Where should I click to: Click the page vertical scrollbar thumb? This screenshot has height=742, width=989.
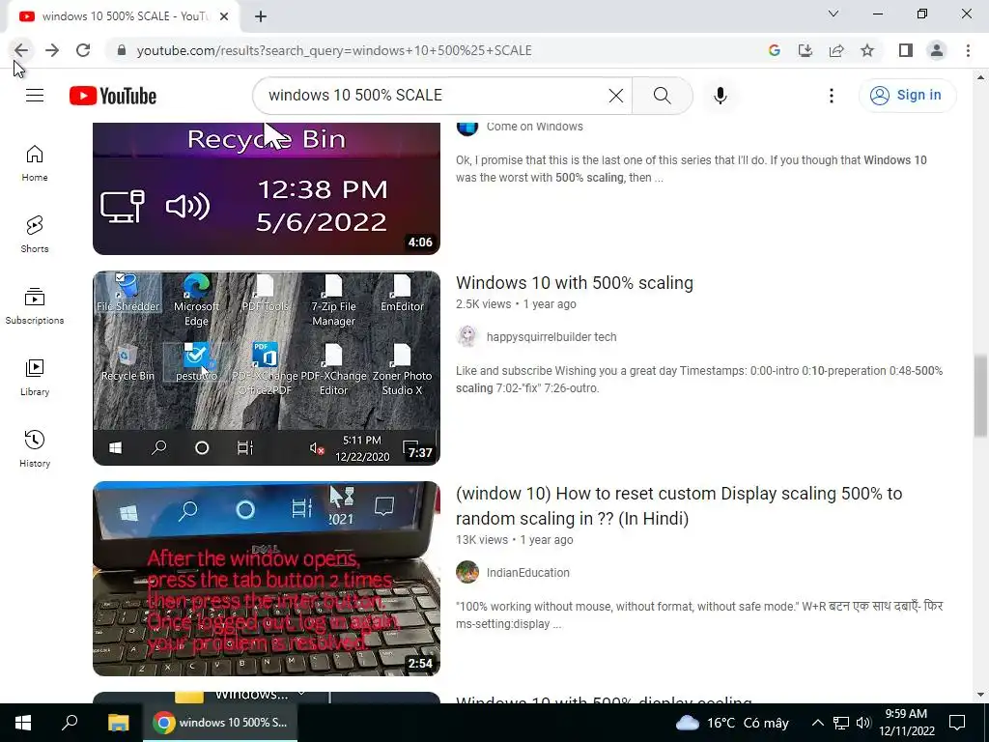pyautogui.click(x=981, y=395)
